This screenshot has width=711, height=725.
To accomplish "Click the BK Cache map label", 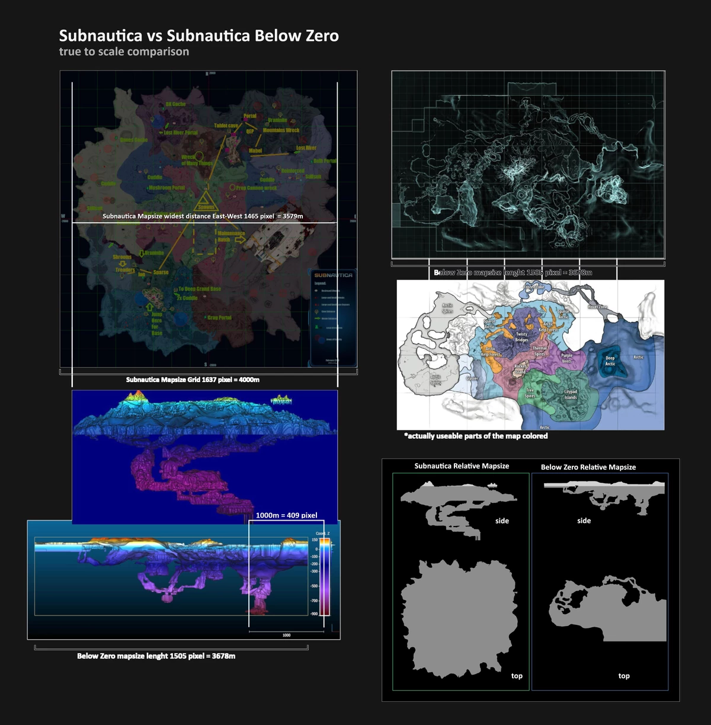I will pyautogui.click(x=175, y=104).
